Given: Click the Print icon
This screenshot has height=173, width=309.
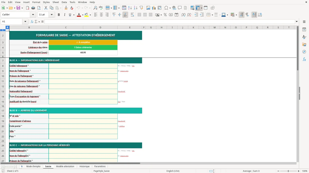Looking at the screenshot, I should [x=33, y=8].
